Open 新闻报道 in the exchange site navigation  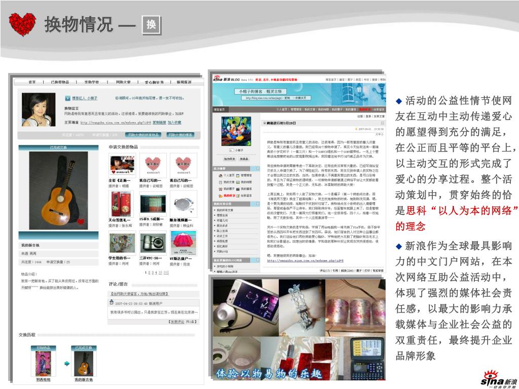183,82
